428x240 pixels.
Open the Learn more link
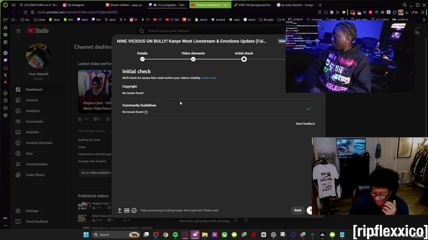click(x=209, y=78)
